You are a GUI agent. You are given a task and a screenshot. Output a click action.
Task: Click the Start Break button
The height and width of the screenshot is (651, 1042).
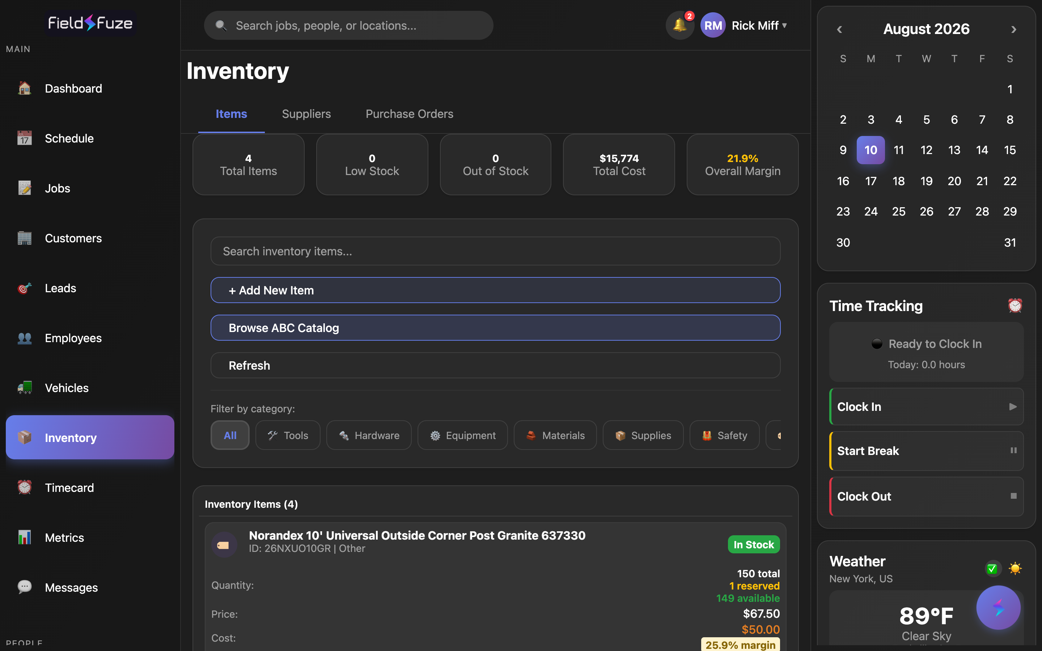pyautogui.click(x=926, y=451)
